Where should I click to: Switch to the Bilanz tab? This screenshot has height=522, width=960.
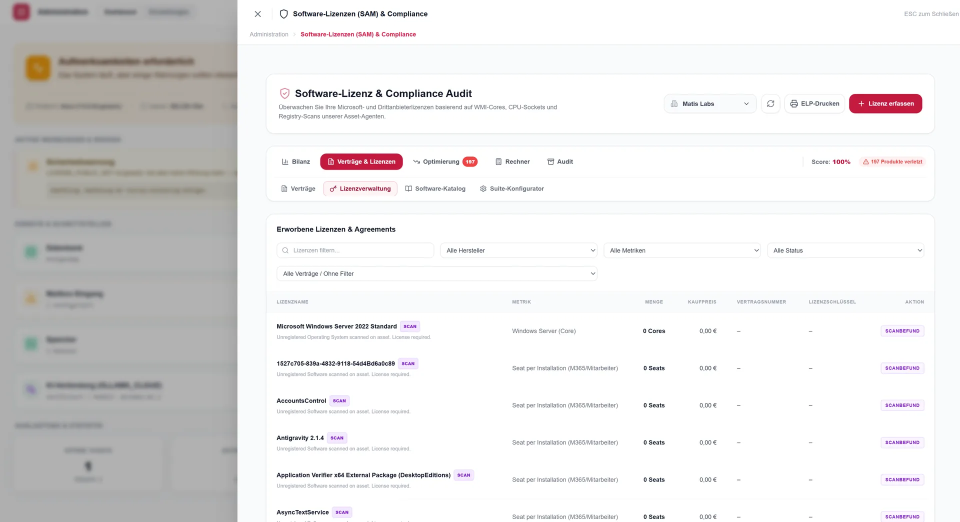pos(296,161)
